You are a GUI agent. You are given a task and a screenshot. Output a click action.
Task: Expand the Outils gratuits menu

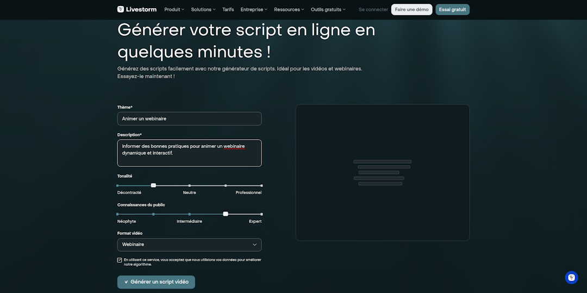328,10
